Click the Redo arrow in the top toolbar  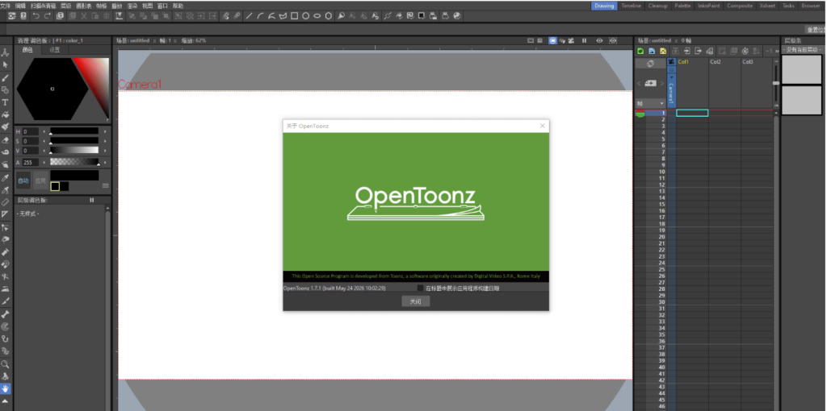pyautogui.click(x=48, y=16)
